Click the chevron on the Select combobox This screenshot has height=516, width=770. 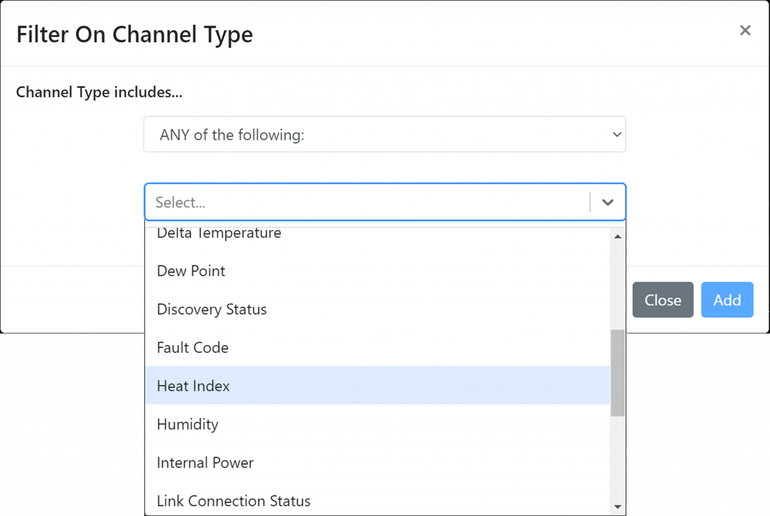point(608,202)
